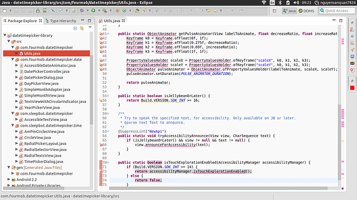Toggle code folding for line 41 method
Viewport: 357px width, 200px height.
point(108,34)
